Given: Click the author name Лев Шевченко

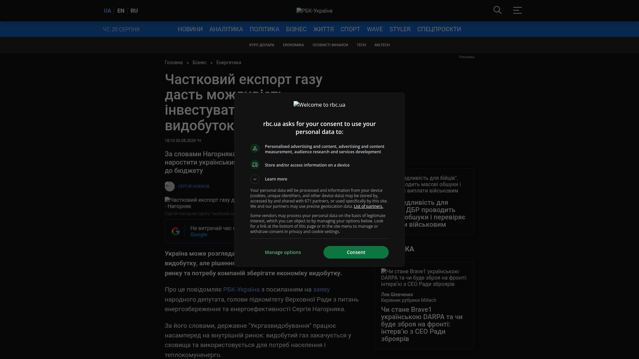Looking at the screenshot, I should click(397, 295).
